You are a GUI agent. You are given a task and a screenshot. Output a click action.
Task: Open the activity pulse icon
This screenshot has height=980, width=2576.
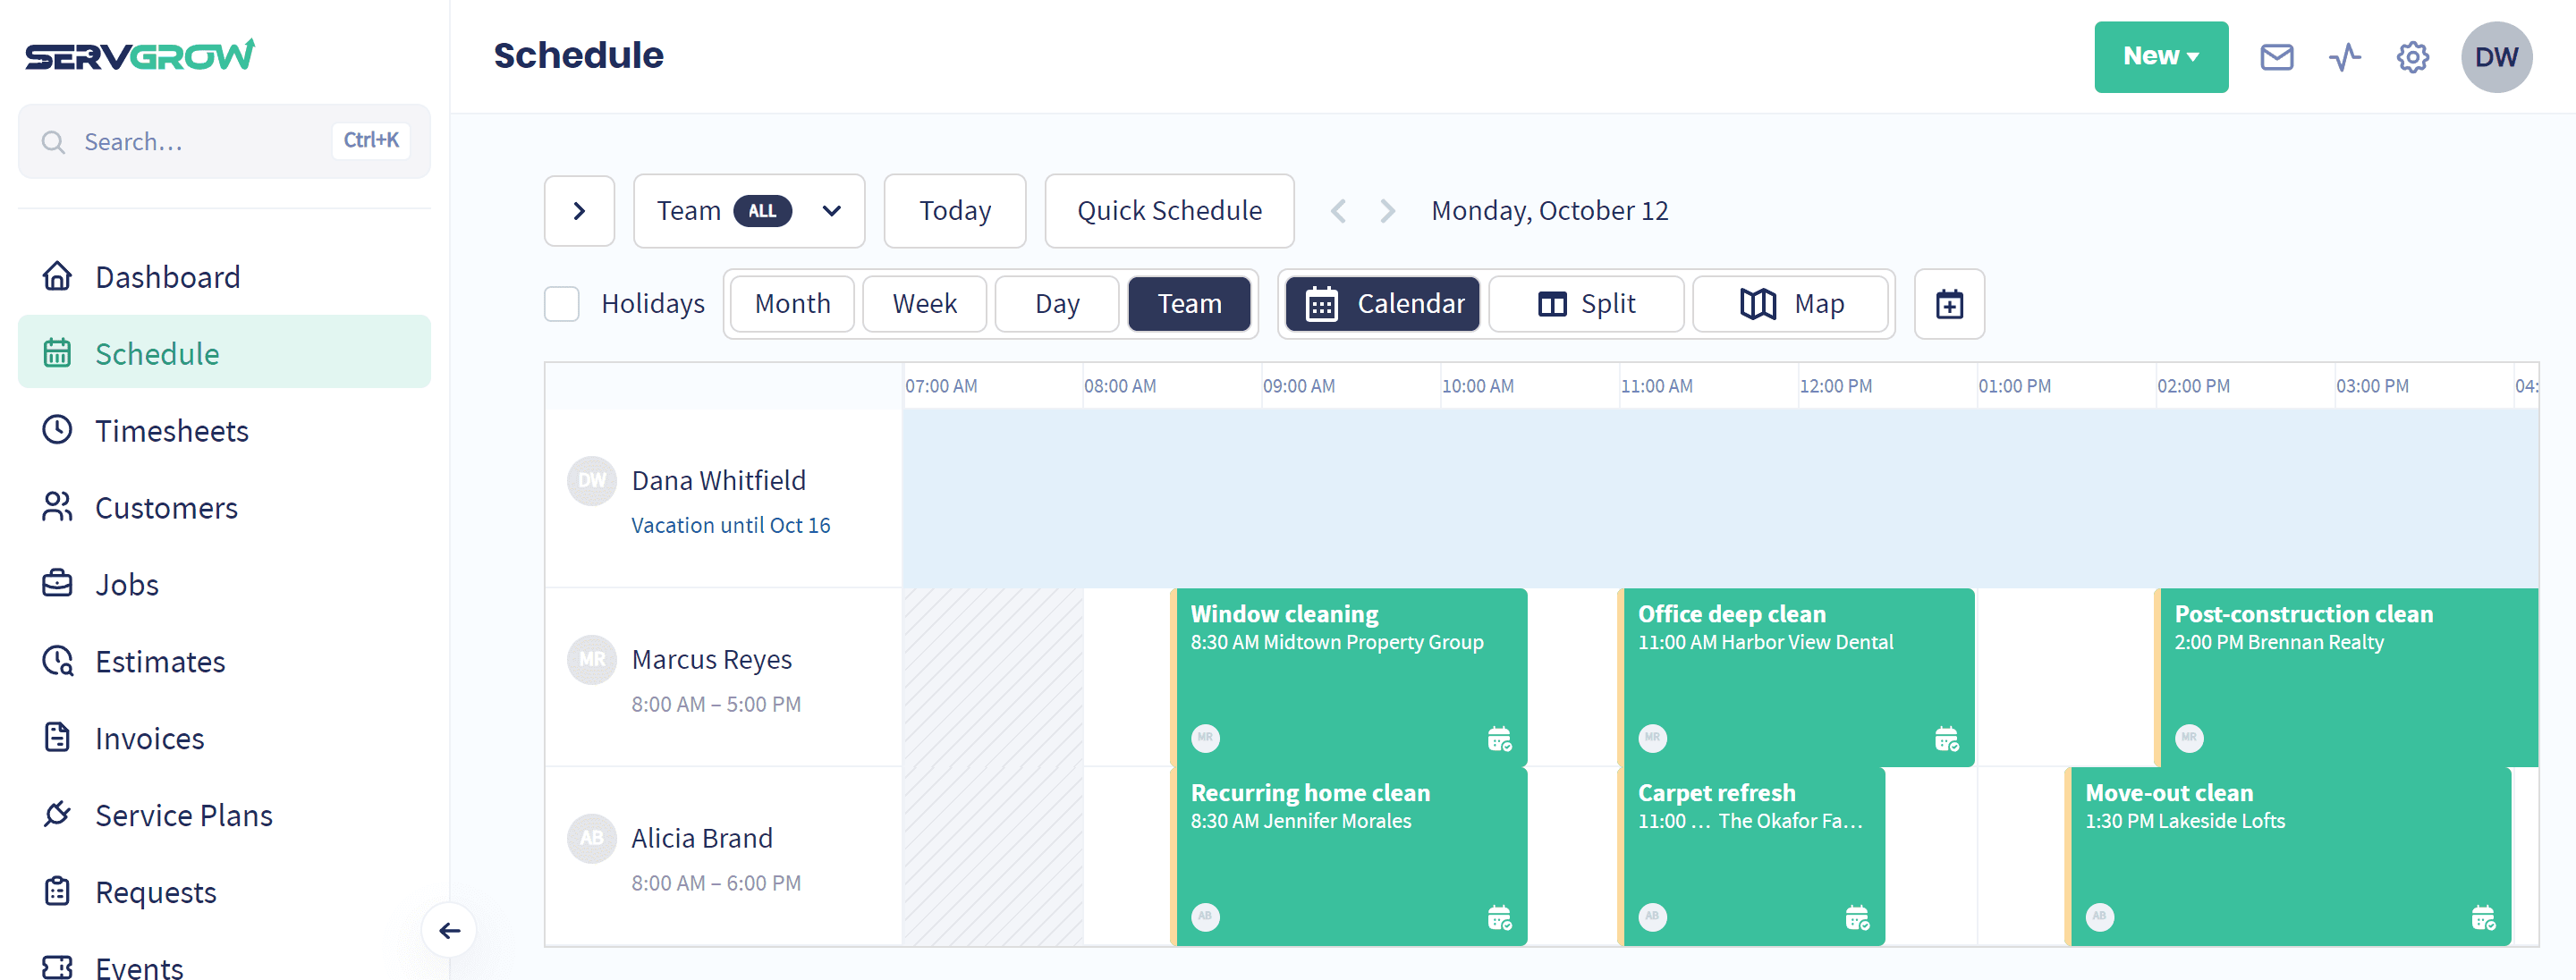[2345, 57]
